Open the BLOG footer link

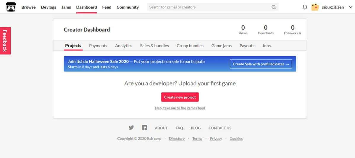pos(196,128)
